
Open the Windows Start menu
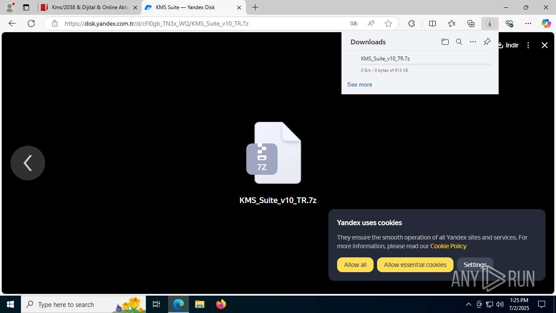10,304
